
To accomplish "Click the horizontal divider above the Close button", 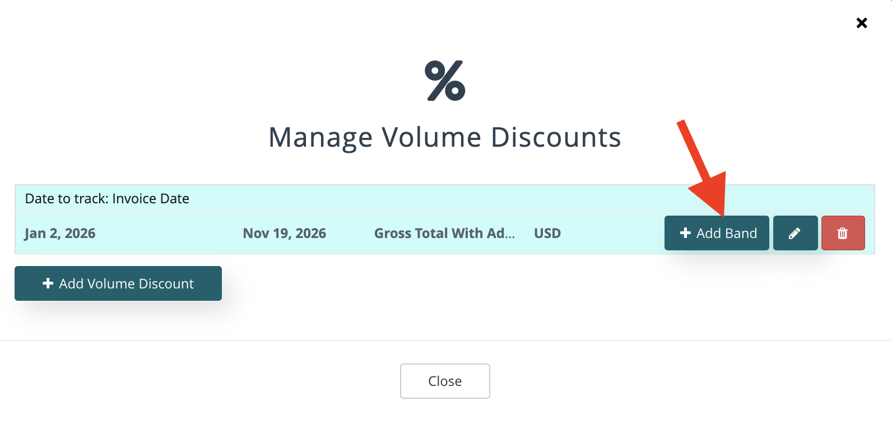I will click(445, 341).
